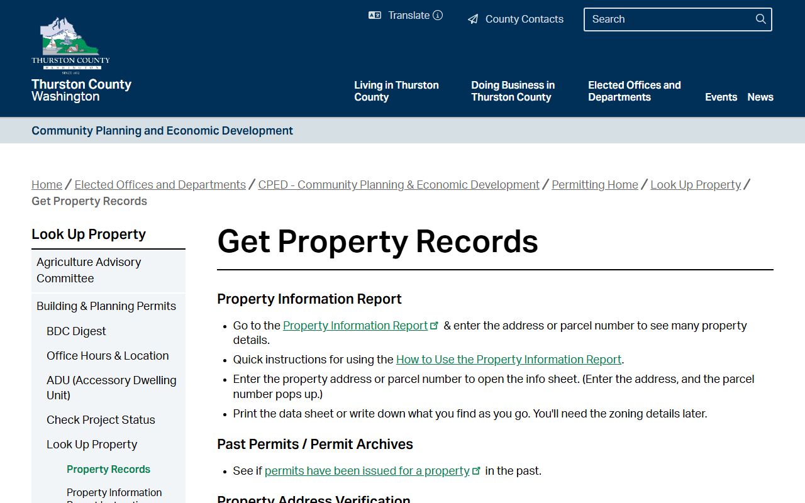The height and width of the screenshot is (503, 805).
Task: Open ADU (Accessory Dwelling Unit) sidebar item
Action: click(x=111, y=388)
